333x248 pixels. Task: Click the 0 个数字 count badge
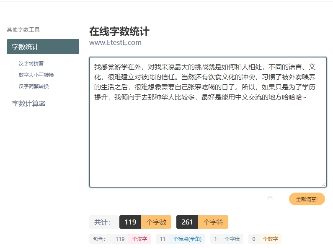coord(265,239)
